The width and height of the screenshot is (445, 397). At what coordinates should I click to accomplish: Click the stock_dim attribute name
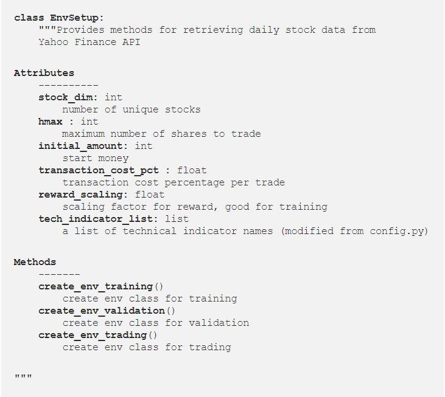[66, 97]
